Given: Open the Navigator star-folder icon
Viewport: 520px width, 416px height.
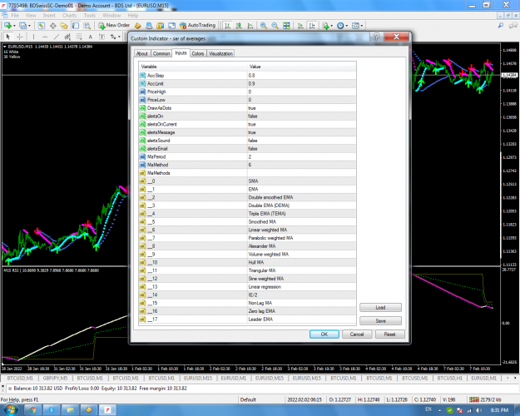Looking at the screenshot, I should (x=64, y=26).
